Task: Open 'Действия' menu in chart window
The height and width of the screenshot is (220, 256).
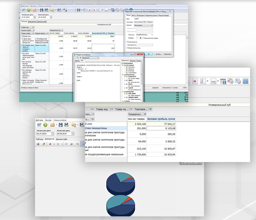Action: (x=39, y=120)
